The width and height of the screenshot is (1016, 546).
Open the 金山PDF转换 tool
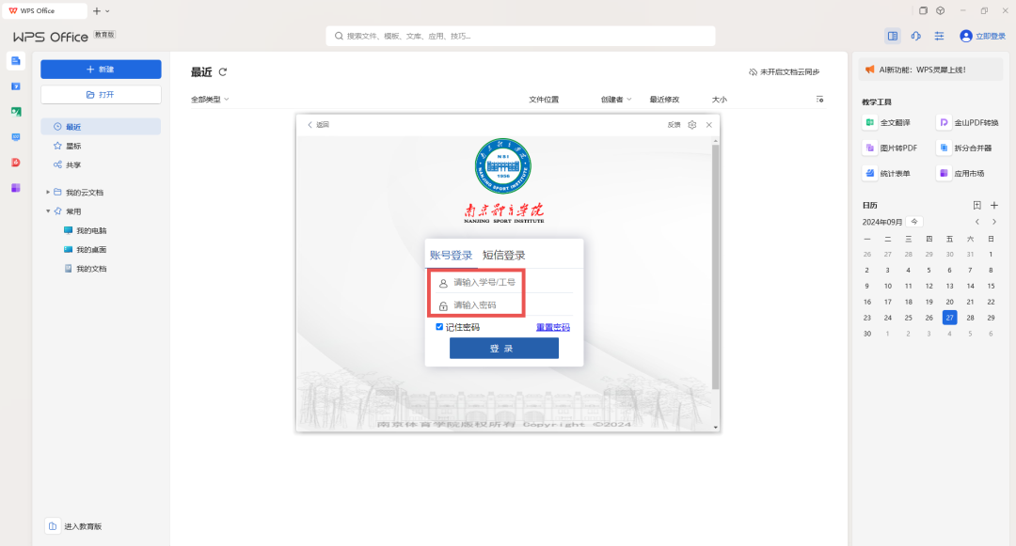(968, 122)
